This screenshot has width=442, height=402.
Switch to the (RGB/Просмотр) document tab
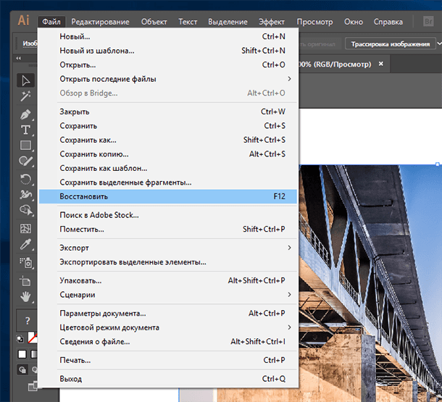click(x=335, y=64)
